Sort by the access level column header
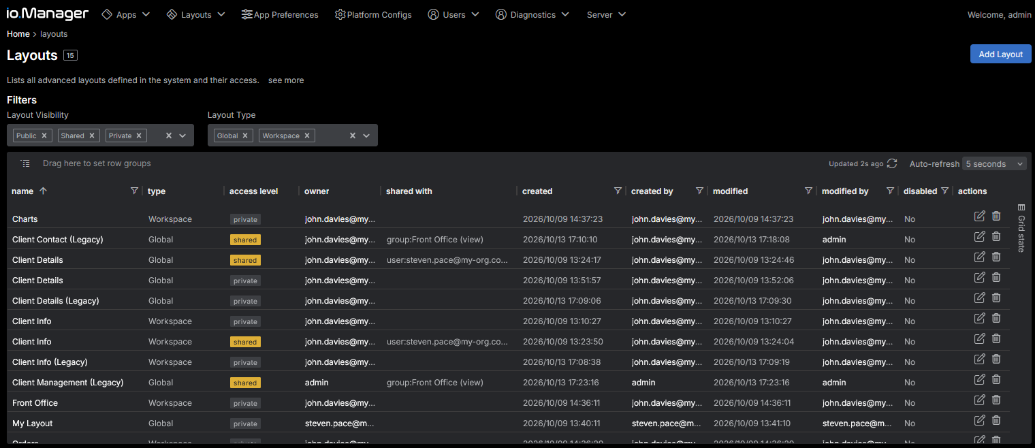This screenshot has width=1035, height=448. (x=254, y=191)
